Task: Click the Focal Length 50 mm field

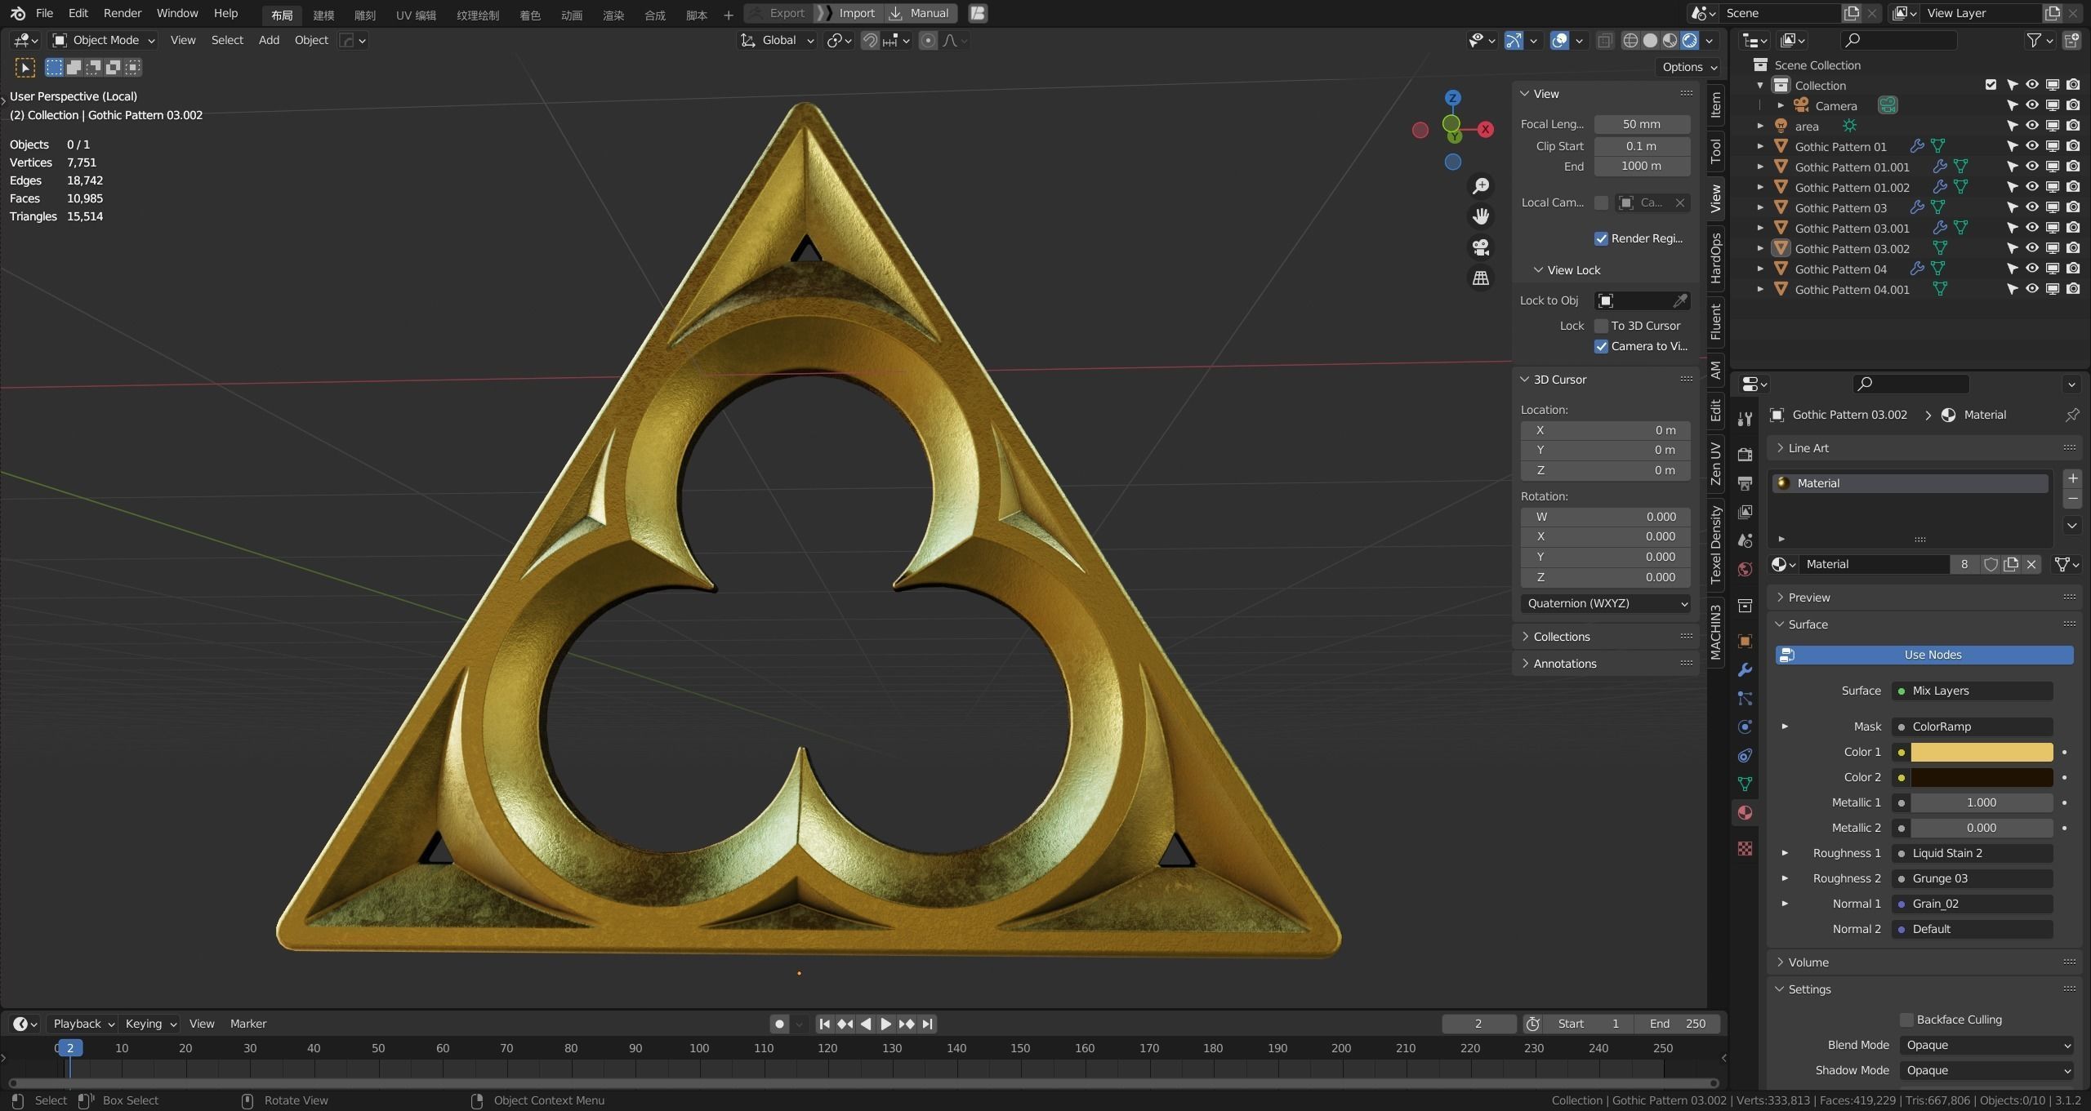Action: pyautogui.click(x=1642, y=124)
